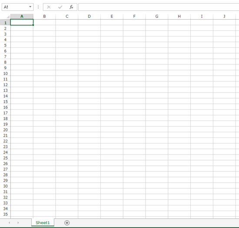The image size is (239, 228).
Task: Select row 20 header
Action: (x=5, y=130)
